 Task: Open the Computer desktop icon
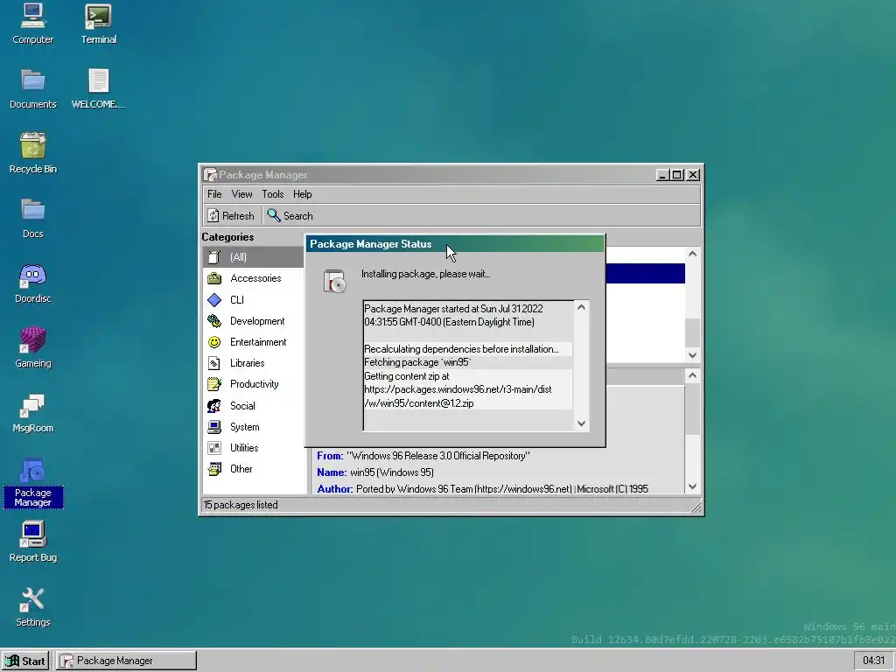pos(32,24)
